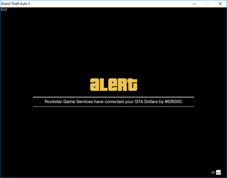The height and width of the screenshot is (178, 227).
Task: Click the OK enter-key icon
Action: (x=218, y=172)
